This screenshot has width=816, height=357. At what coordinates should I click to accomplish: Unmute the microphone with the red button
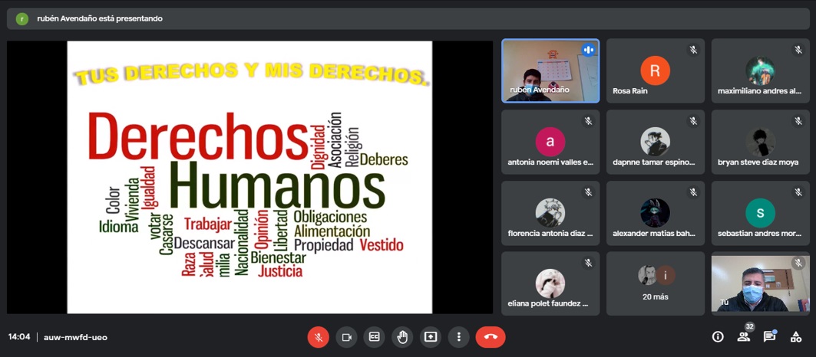[x=318, y=337]
